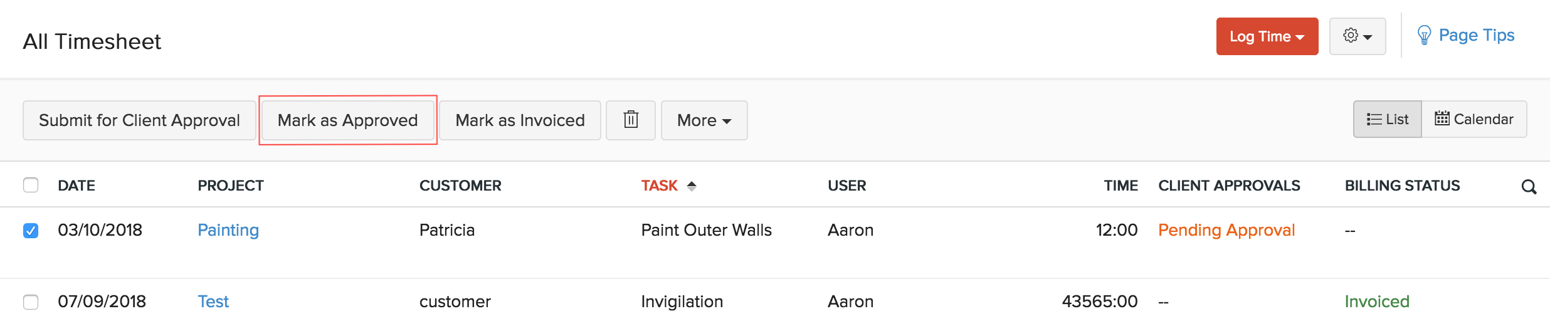Screen dimensions: 1550x326
Task: Open the Painting project link
Action: point(228,230)
